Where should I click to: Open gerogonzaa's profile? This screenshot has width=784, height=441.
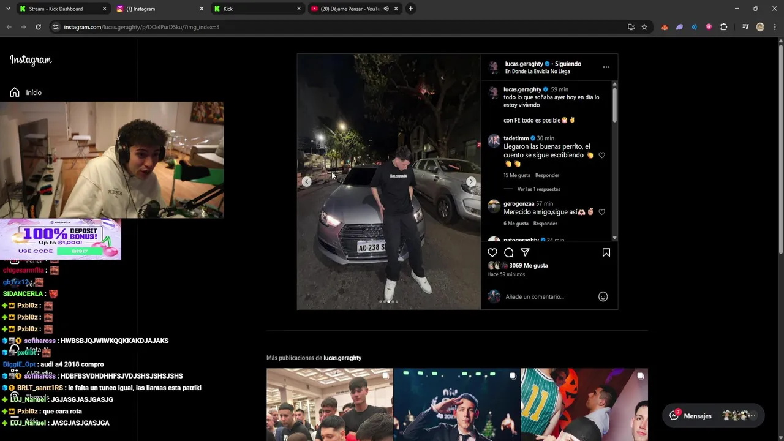(x=519, y=204)
